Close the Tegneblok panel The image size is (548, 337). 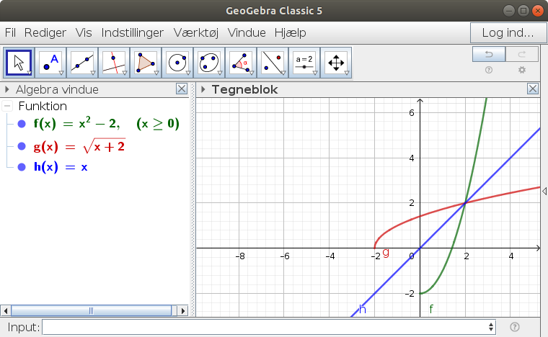click(x=533, y=89)
